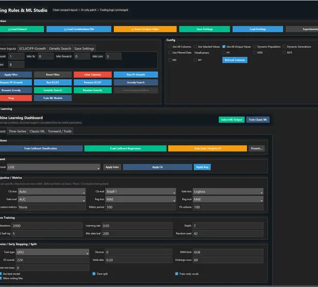Open the Reg loss MAE dropdown
Image resolution: width=318 pixels, height=287 pixels.
point(141,199)
